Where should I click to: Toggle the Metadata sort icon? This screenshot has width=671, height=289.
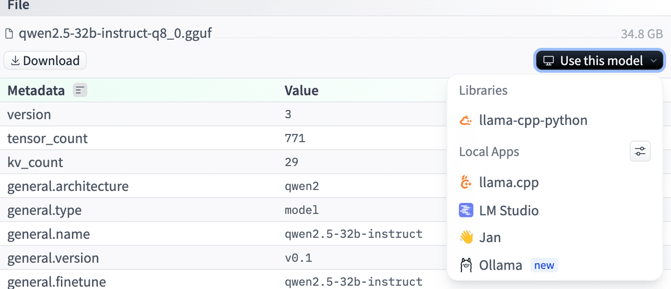click(x=80, y=90)
